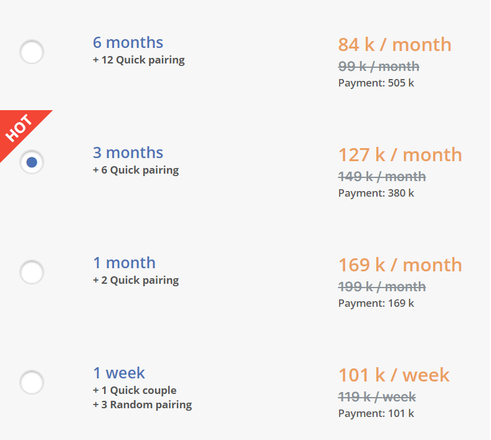Click the crossed-out '149 k / month' price
The image size is (491, 440).
(382, 177)
